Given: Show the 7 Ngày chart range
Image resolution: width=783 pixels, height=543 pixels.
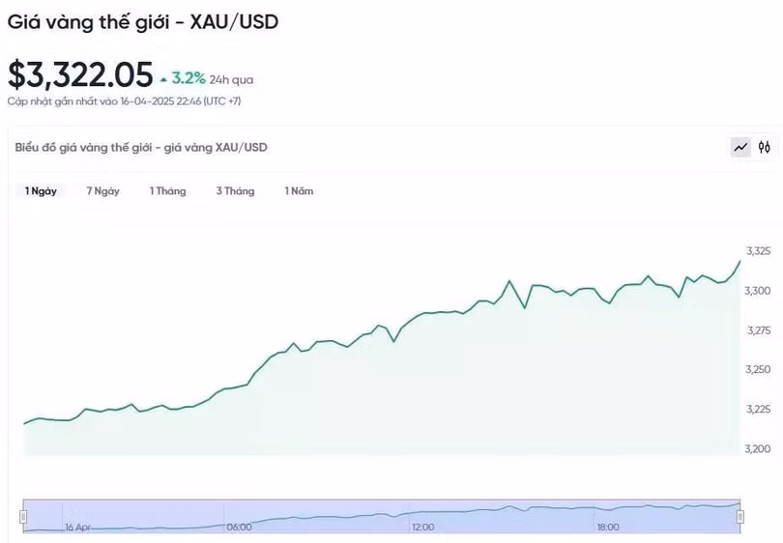Looking at the screenshot, I should (x=102, y=191).
